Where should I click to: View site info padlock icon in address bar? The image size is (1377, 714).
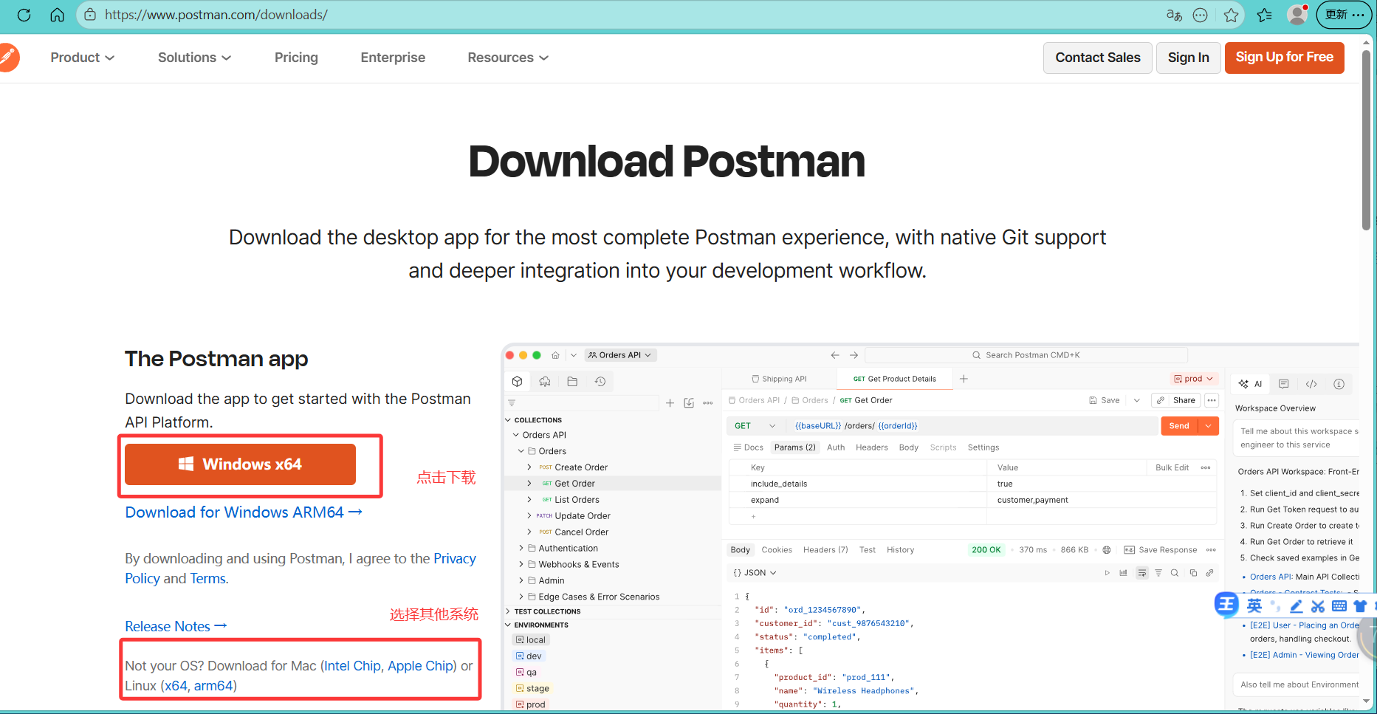tap(90, 15)
